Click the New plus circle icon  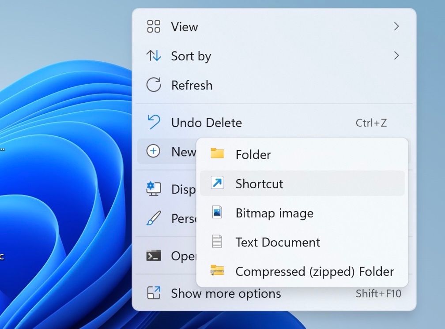[x=153, y=151]
